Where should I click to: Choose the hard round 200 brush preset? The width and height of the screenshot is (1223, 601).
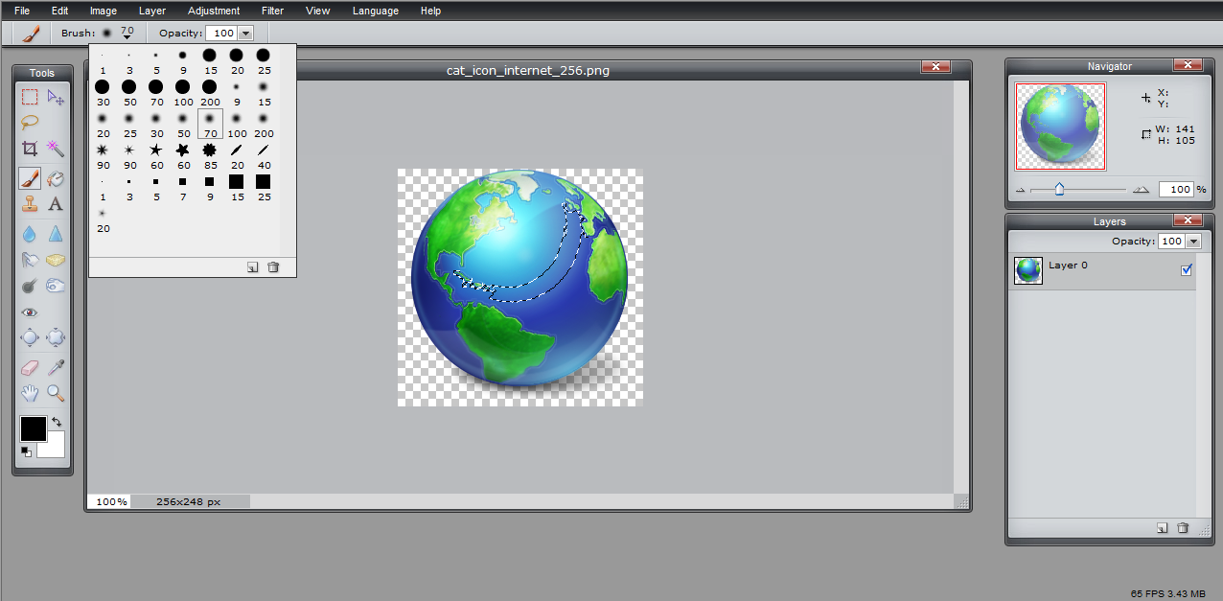(x=210, y=92)
